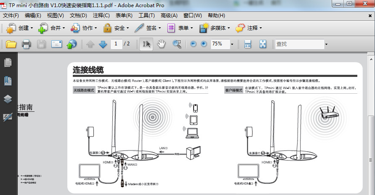This screenshot has height=195, width=375.
Task: Open the 窗口(W) menu
Action: click(x=192, y=16)
